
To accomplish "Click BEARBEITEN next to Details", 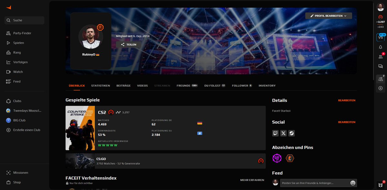I will [347, 100].
